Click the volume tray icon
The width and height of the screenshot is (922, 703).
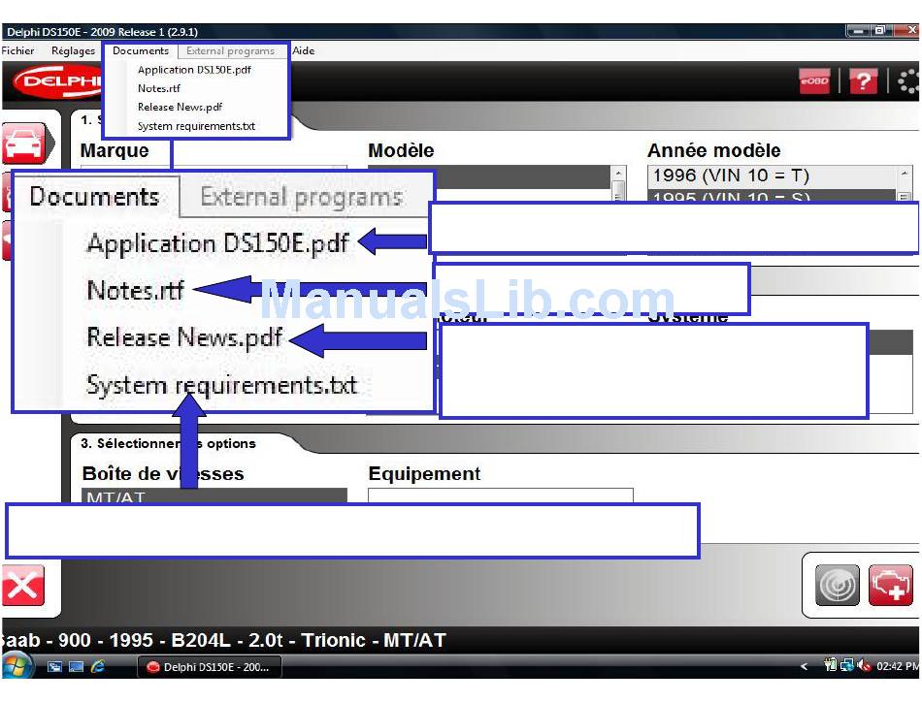point(863,666)
